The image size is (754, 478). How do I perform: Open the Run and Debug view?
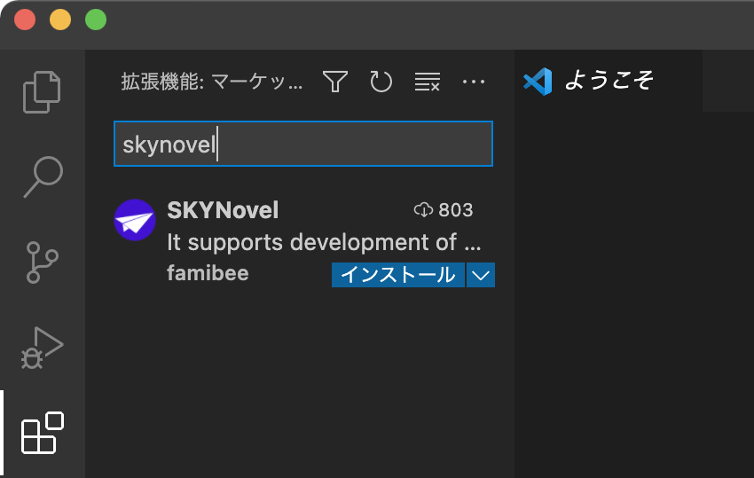[43, 349]
